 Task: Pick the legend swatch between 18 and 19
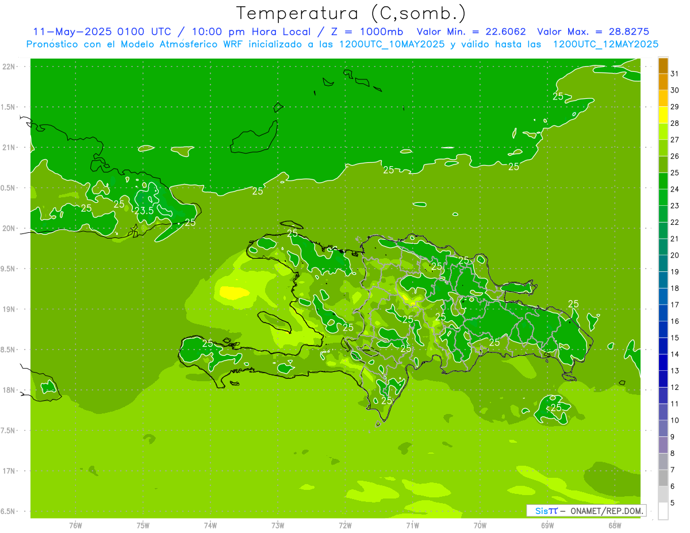tap(663, 280)
